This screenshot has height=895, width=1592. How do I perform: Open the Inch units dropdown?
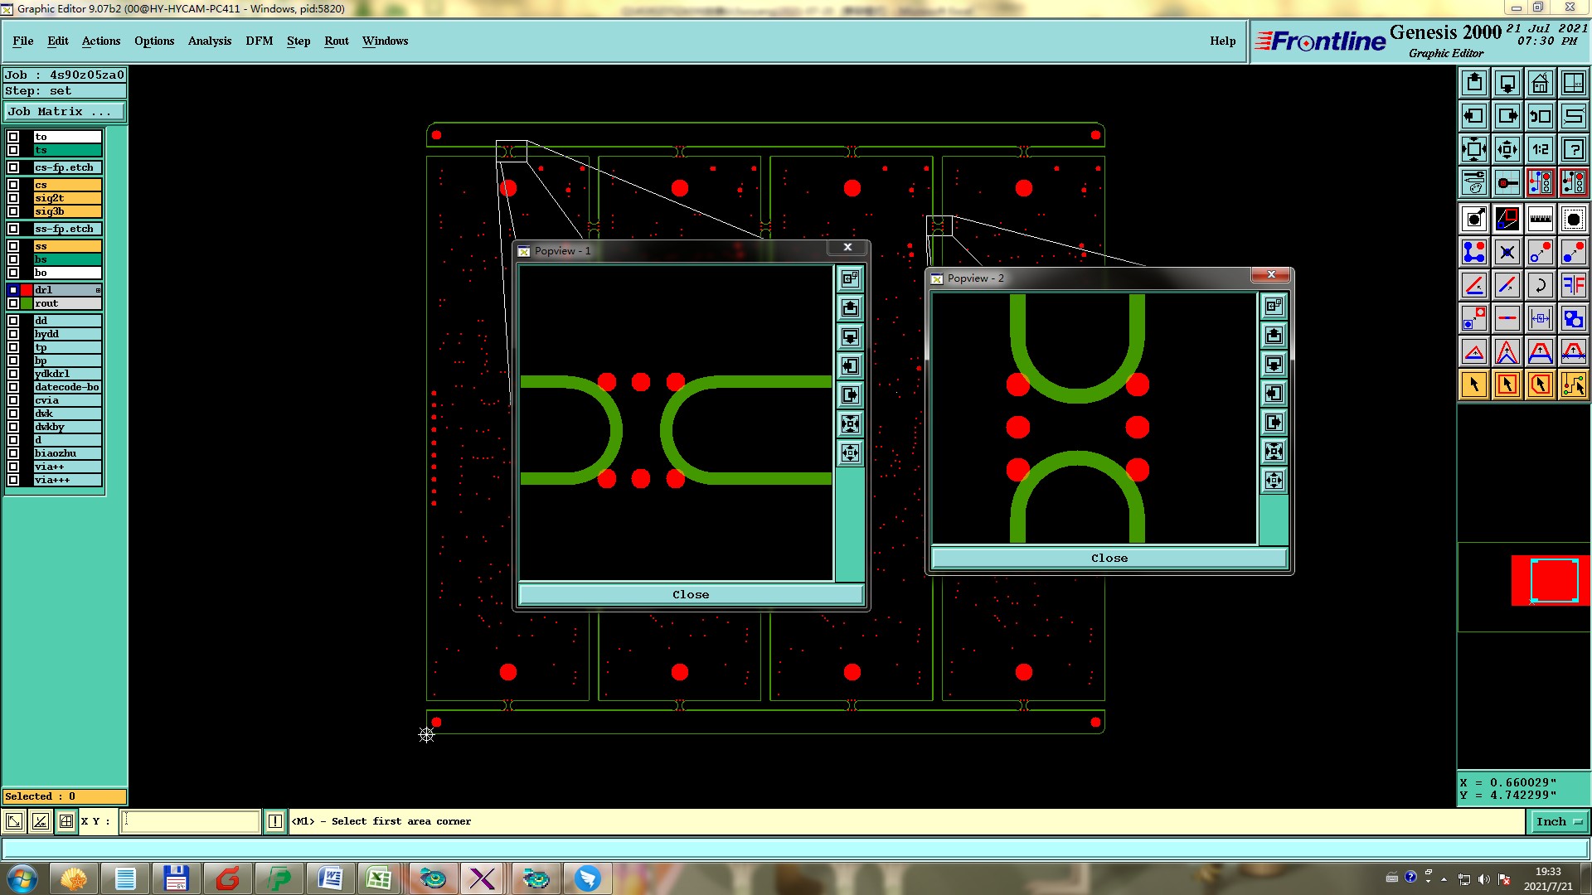(1558, 821)
